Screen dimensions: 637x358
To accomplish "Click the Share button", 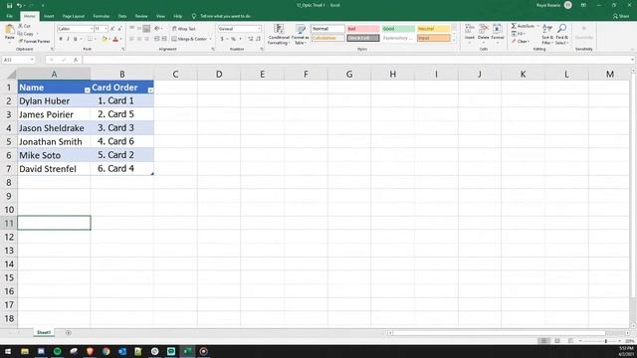I will (621, 16).
